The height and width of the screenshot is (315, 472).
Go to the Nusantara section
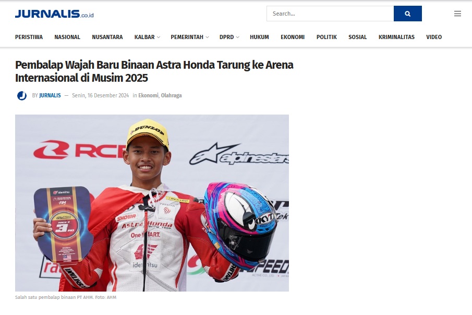tap(107, 37)
